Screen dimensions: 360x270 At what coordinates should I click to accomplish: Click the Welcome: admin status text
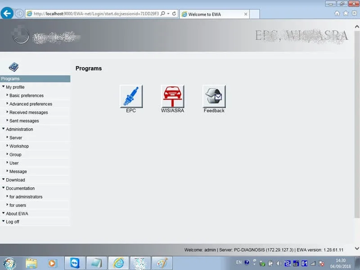[200, 250]
